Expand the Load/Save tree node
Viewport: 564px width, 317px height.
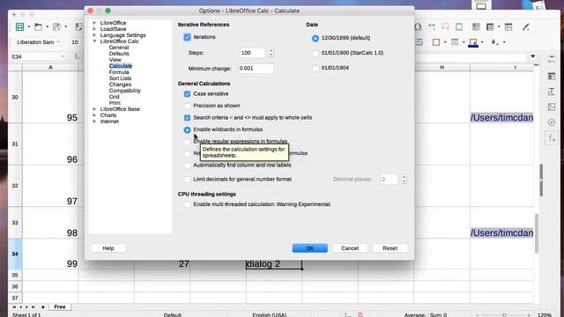(94, 29)
